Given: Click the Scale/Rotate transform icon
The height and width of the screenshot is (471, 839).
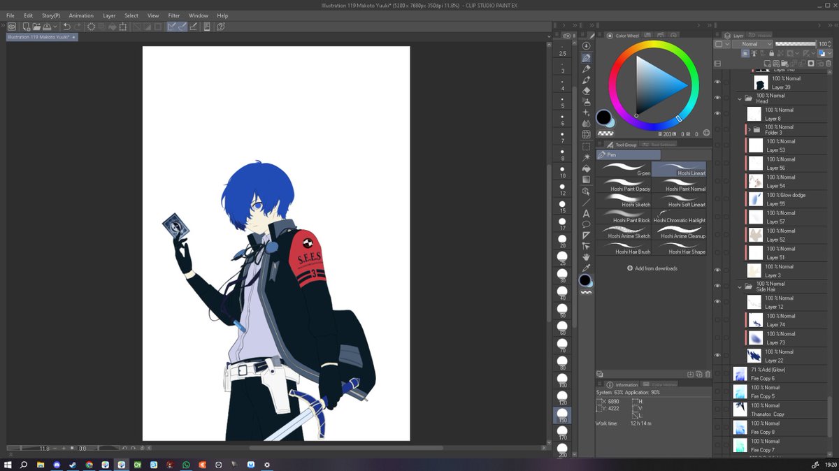Looking at the screenshot, I should [x=122, y=27].
